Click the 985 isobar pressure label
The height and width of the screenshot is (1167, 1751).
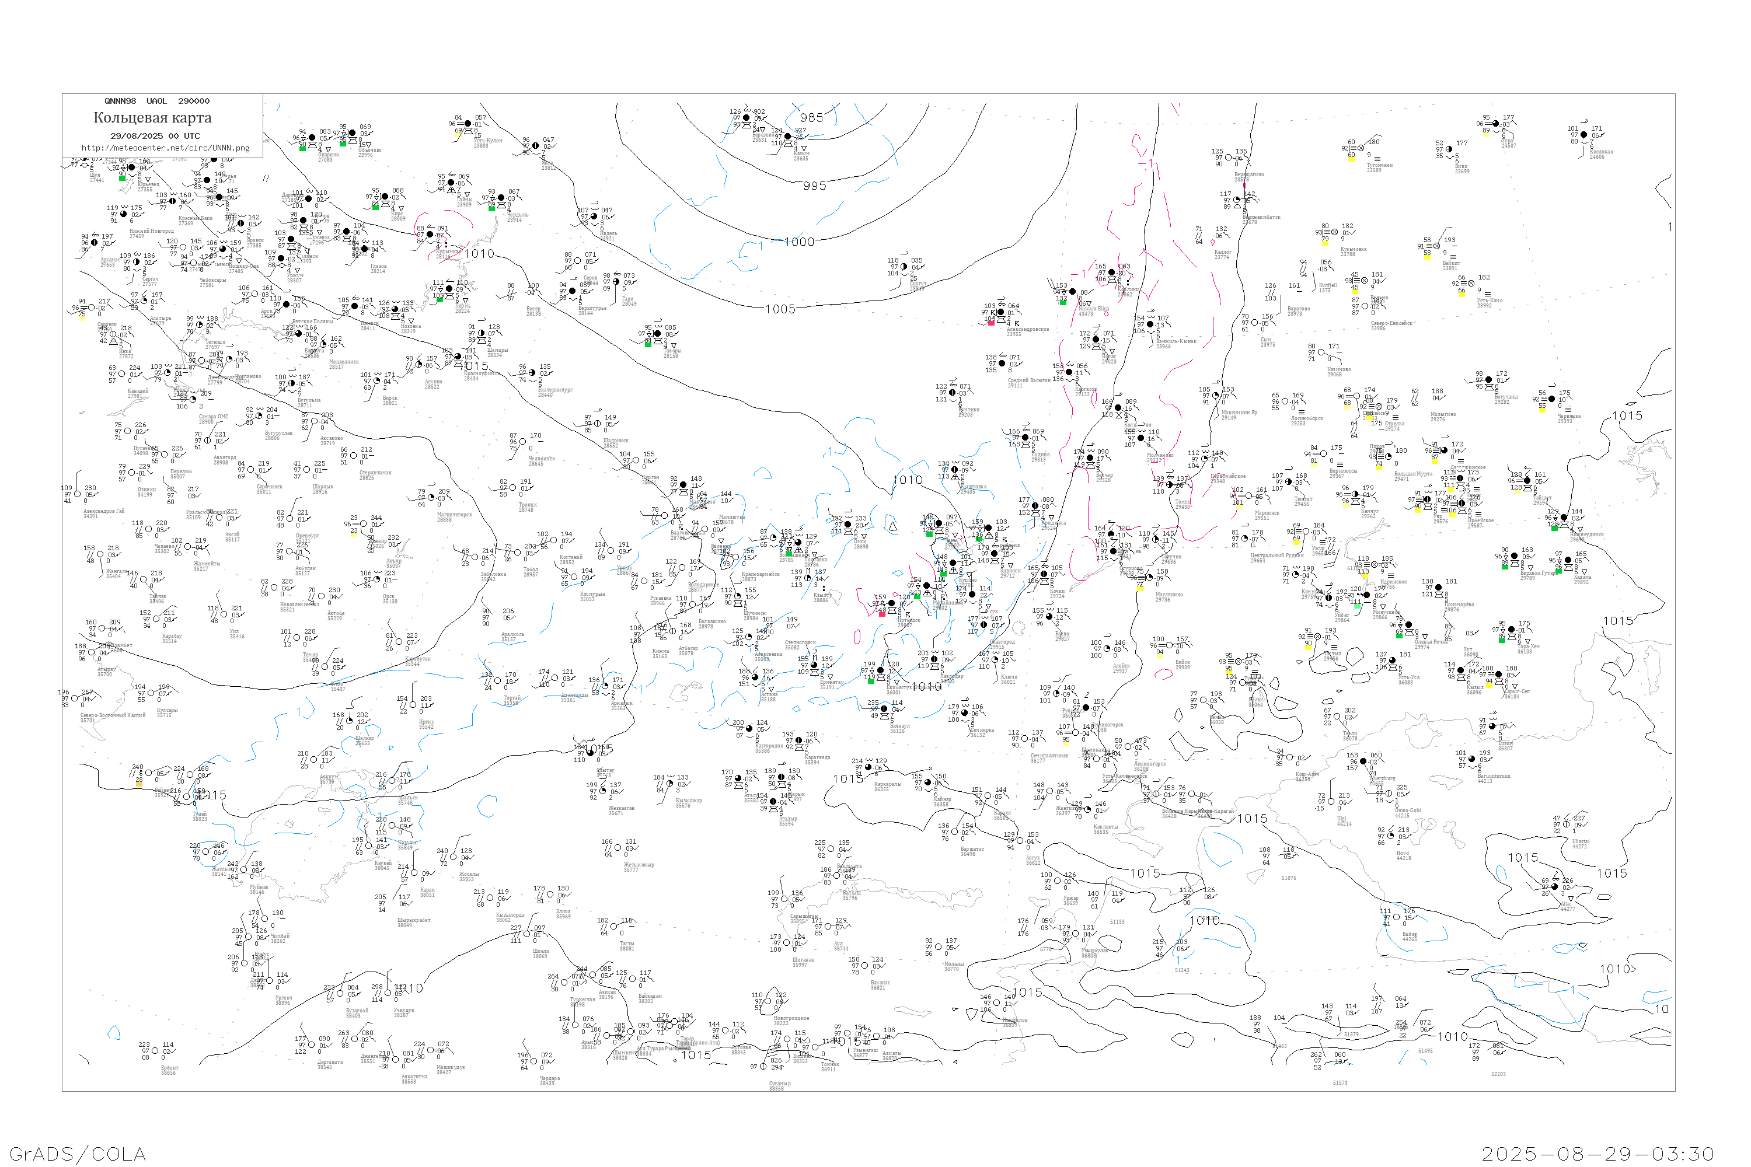tap(811, 118)
